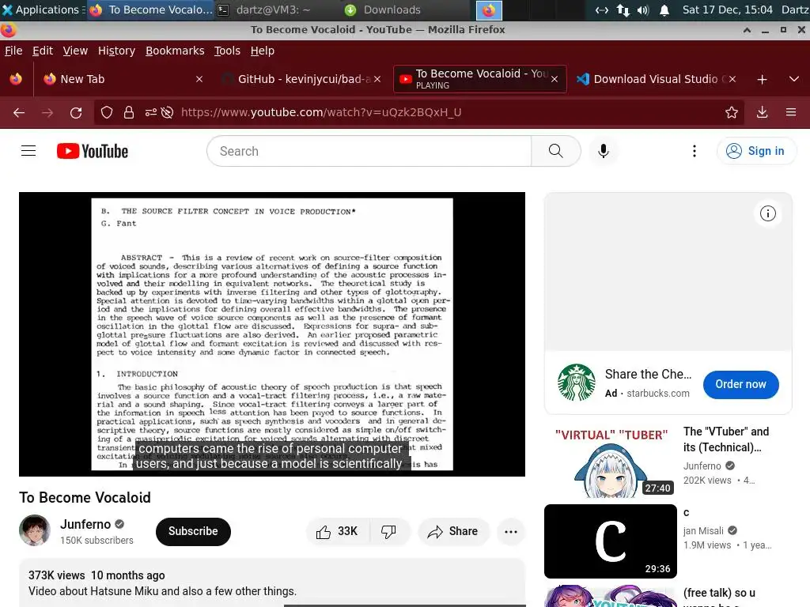Switch to the GitHub kevinjycui tab

pos(302,79)
